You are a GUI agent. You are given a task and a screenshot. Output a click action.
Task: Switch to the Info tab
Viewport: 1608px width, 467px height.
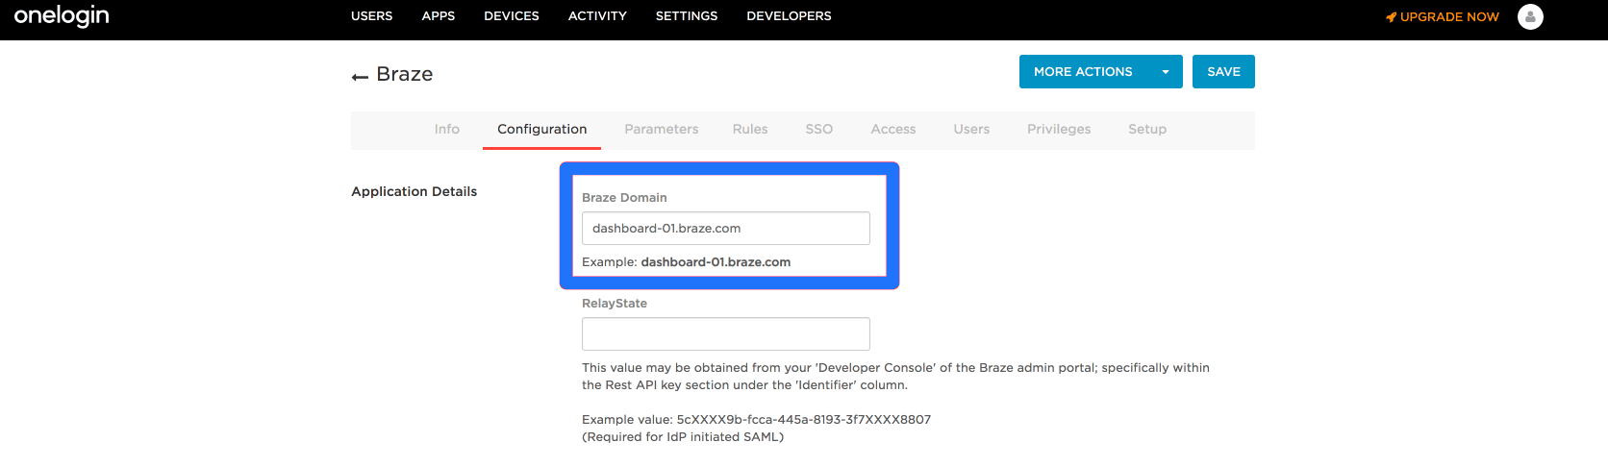point(447,130)
